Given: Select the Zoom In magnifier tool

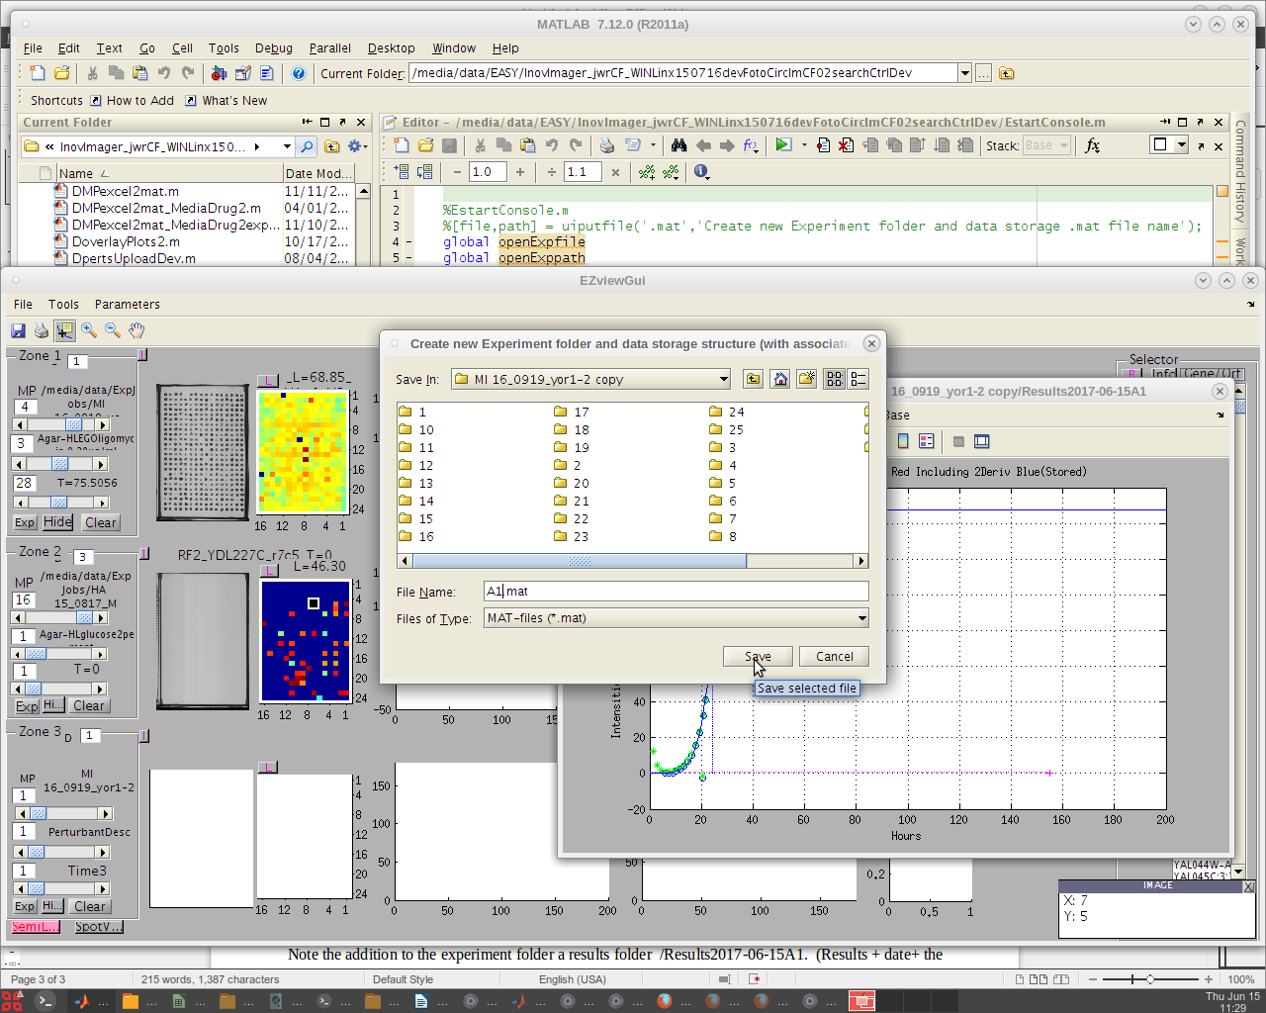Looking at the screenshot, I should click(x=89, y=330).
